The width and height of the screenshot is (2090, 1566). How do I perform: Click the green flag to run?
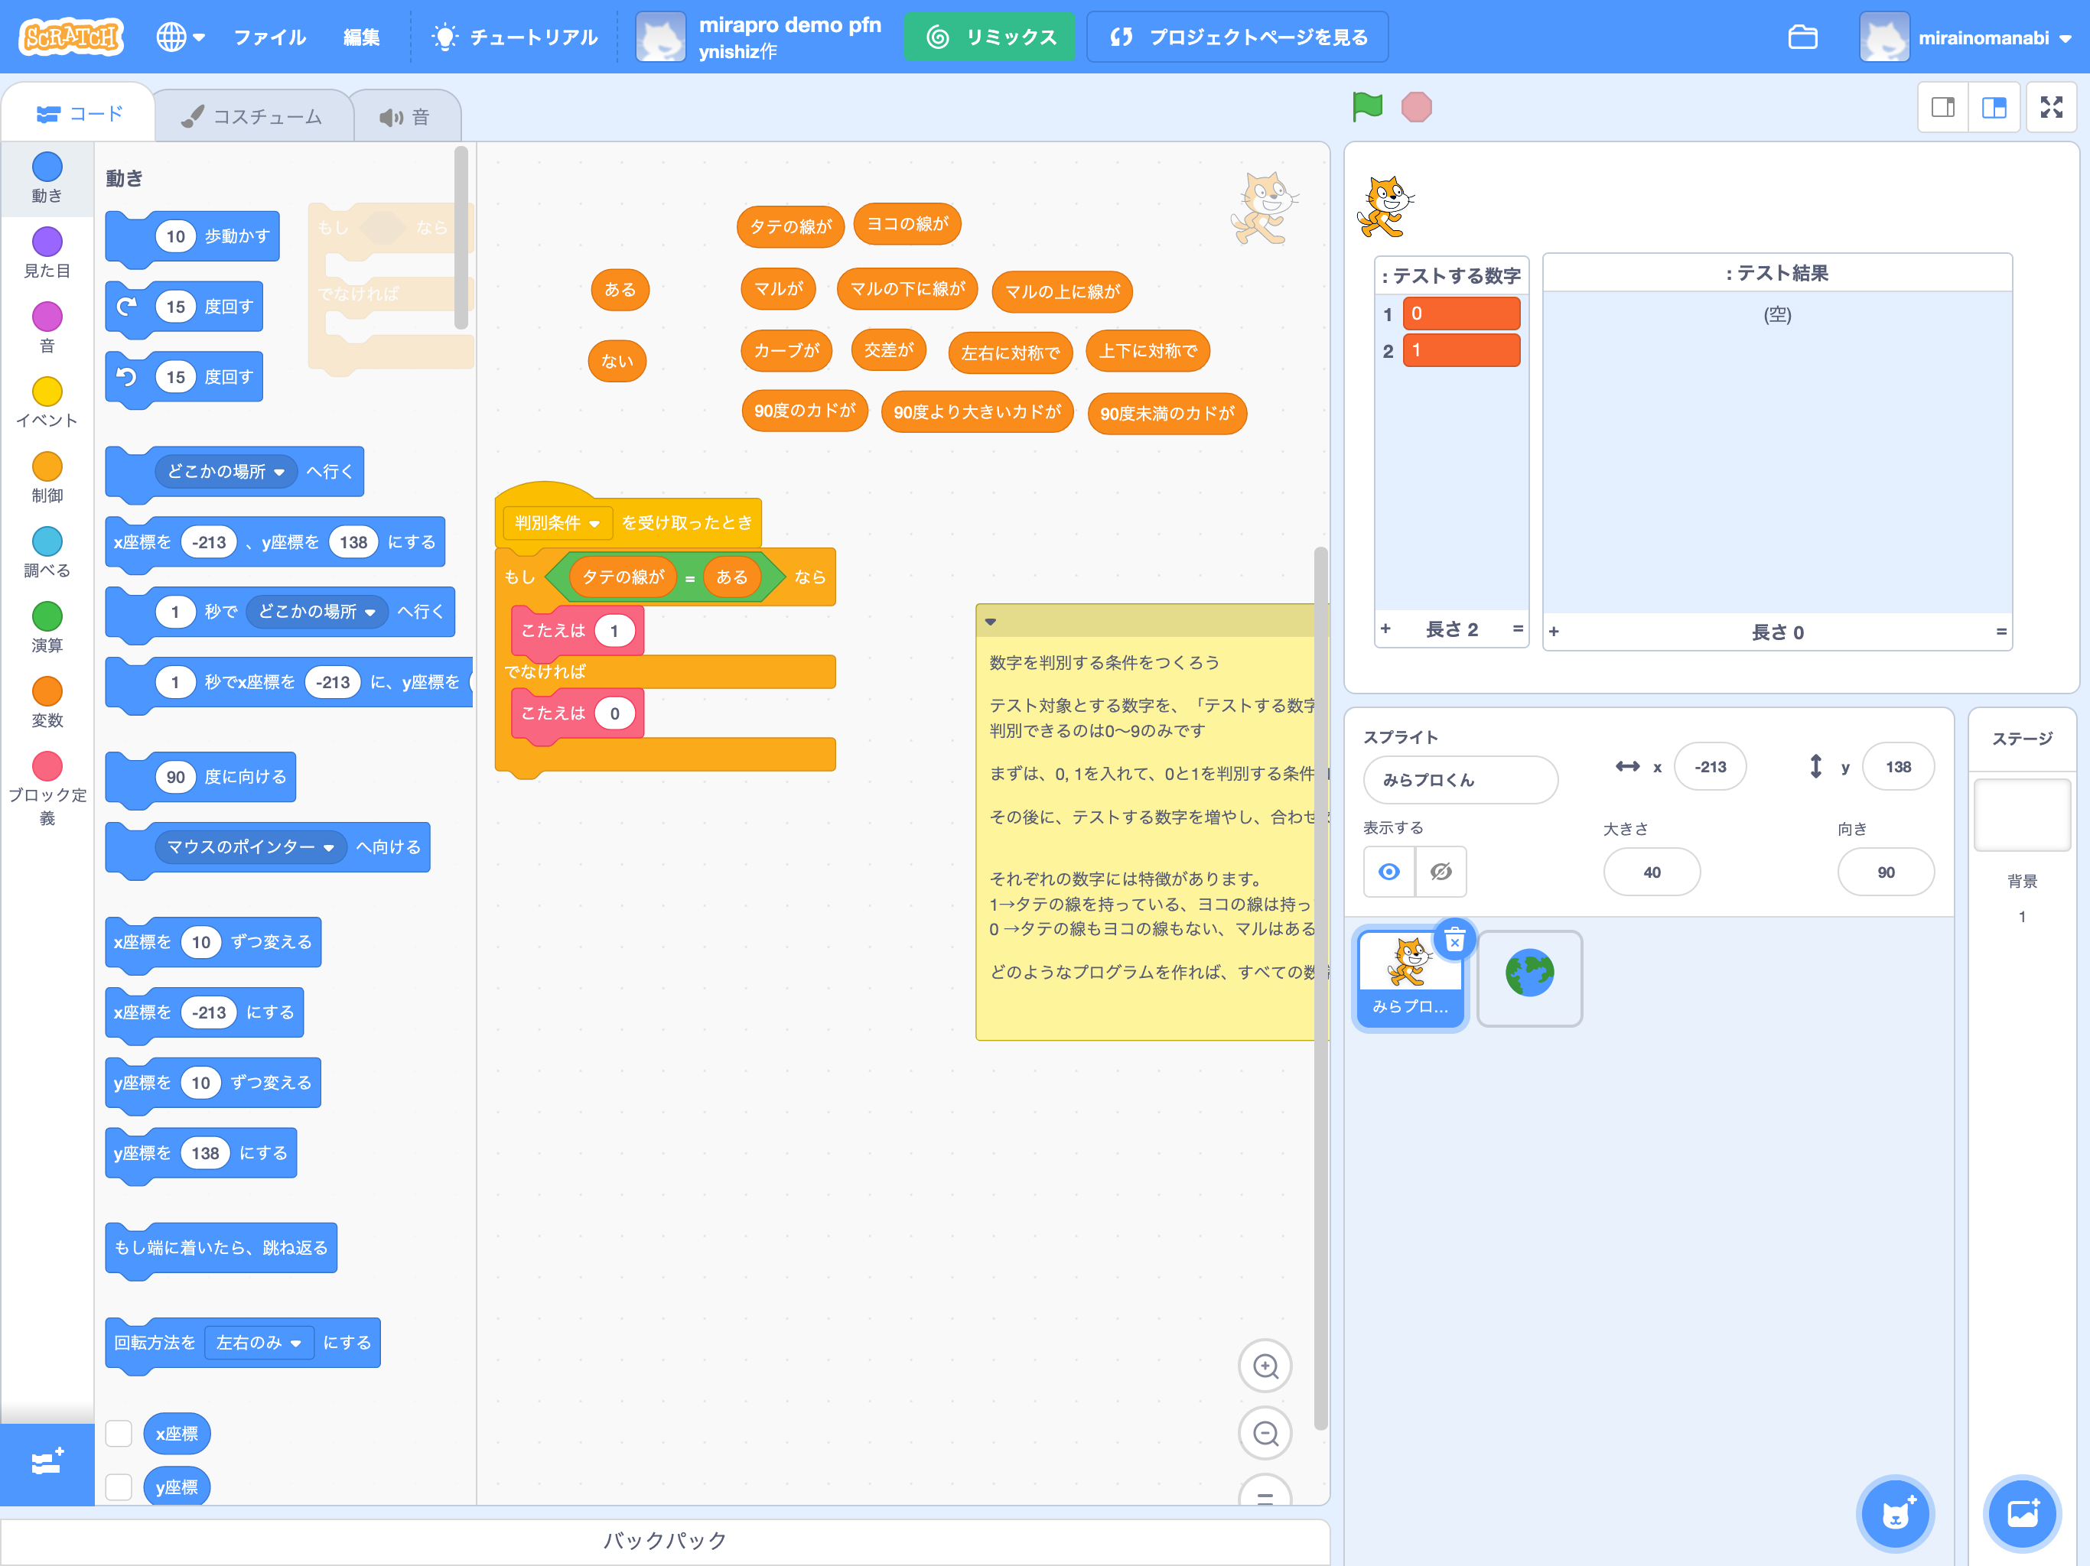(1366, 107)
